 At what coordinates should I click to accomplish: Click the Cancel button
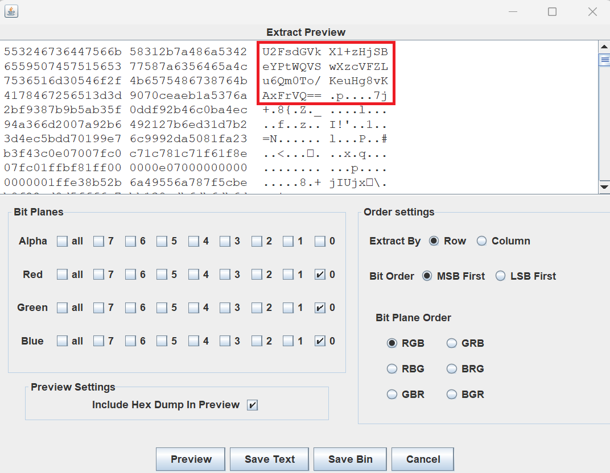point(422,459)
